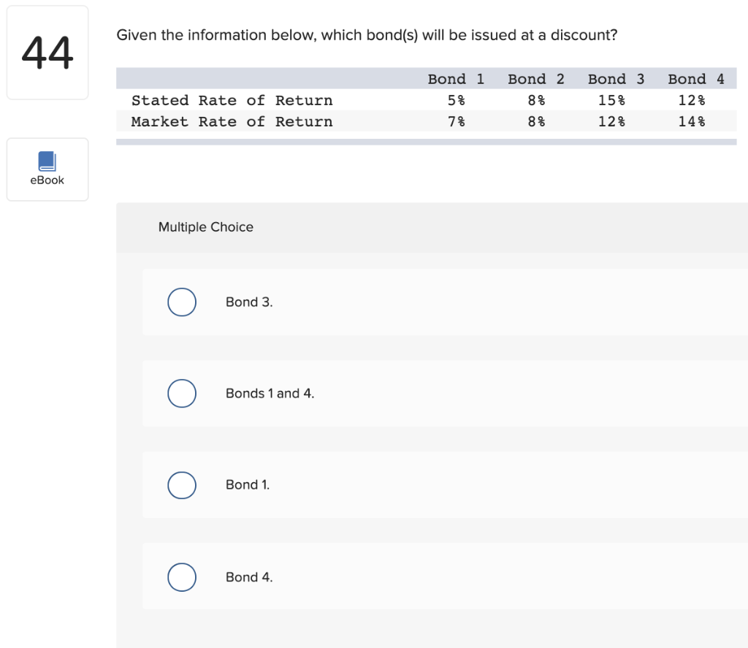Click the eBook card panel
The image size is (748, 648).
(47, 169)
